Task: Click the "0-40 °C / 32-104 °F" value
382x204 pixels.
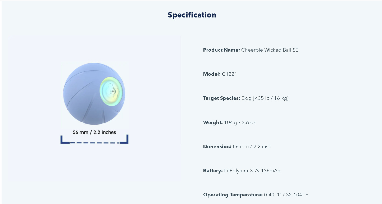Action: coord(286,195)
